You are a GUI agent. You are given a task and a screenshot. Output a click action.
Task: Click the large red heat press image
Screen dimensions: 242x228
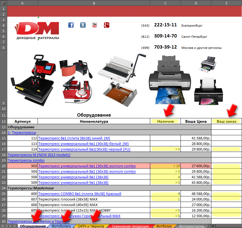click(33, 80)
